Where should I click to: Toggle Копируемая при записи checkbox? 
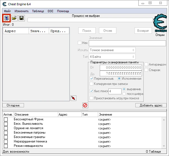pos(92,84)
